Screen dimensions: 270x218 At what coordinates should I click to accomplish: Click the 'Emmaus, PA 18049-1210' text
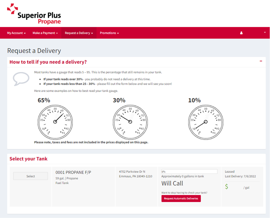[x=136, y=176]
